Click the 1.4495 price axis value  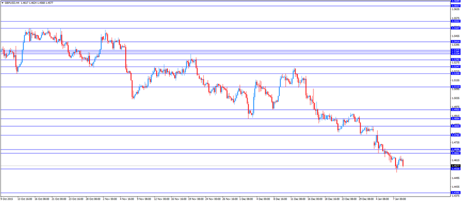coord(455,178)
